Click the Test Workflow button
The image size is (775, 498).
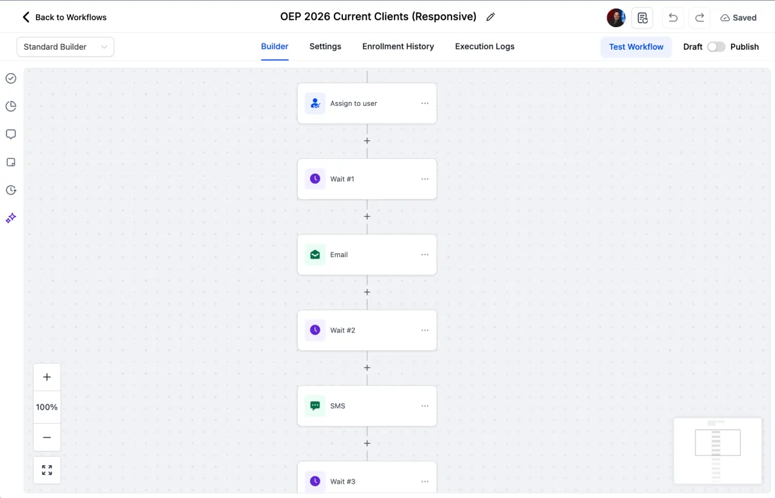coord(636,47)
